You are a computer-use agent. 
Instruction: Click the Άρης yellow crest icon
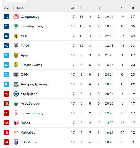tap(16, 55)
